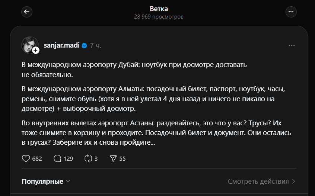Click the 7 ч. post timestamp
The image size is (315, 196).
click(95, 46)
